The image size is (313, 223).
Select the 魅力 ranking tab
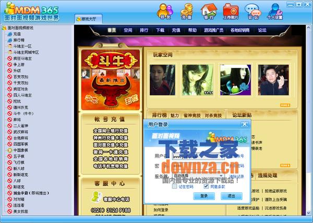click(175, 115)
